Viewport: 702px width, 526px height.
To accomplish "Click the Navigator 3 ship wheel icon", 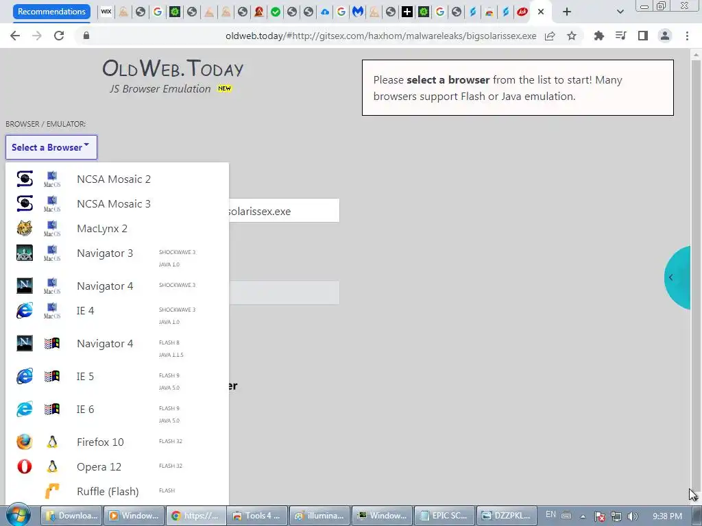I will [25, 253].
